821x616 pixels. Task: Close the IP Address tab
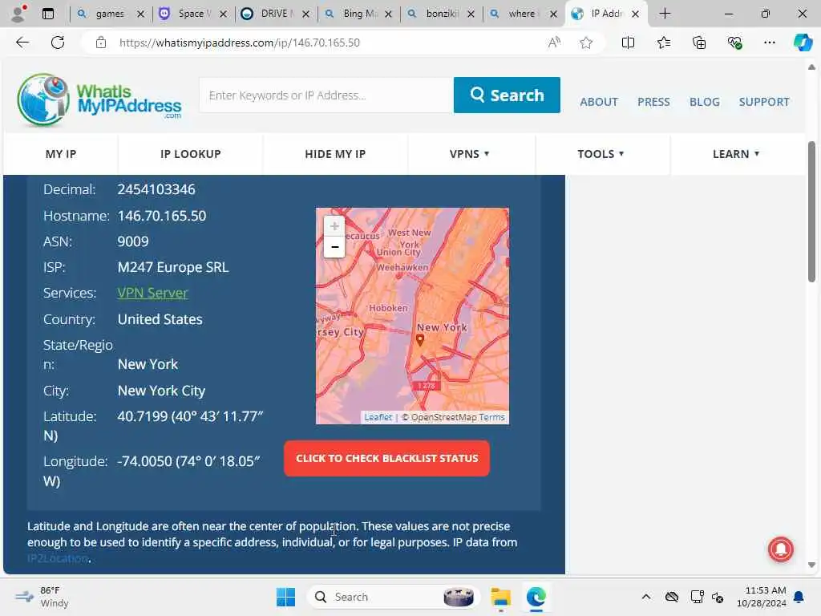[635, 14]
